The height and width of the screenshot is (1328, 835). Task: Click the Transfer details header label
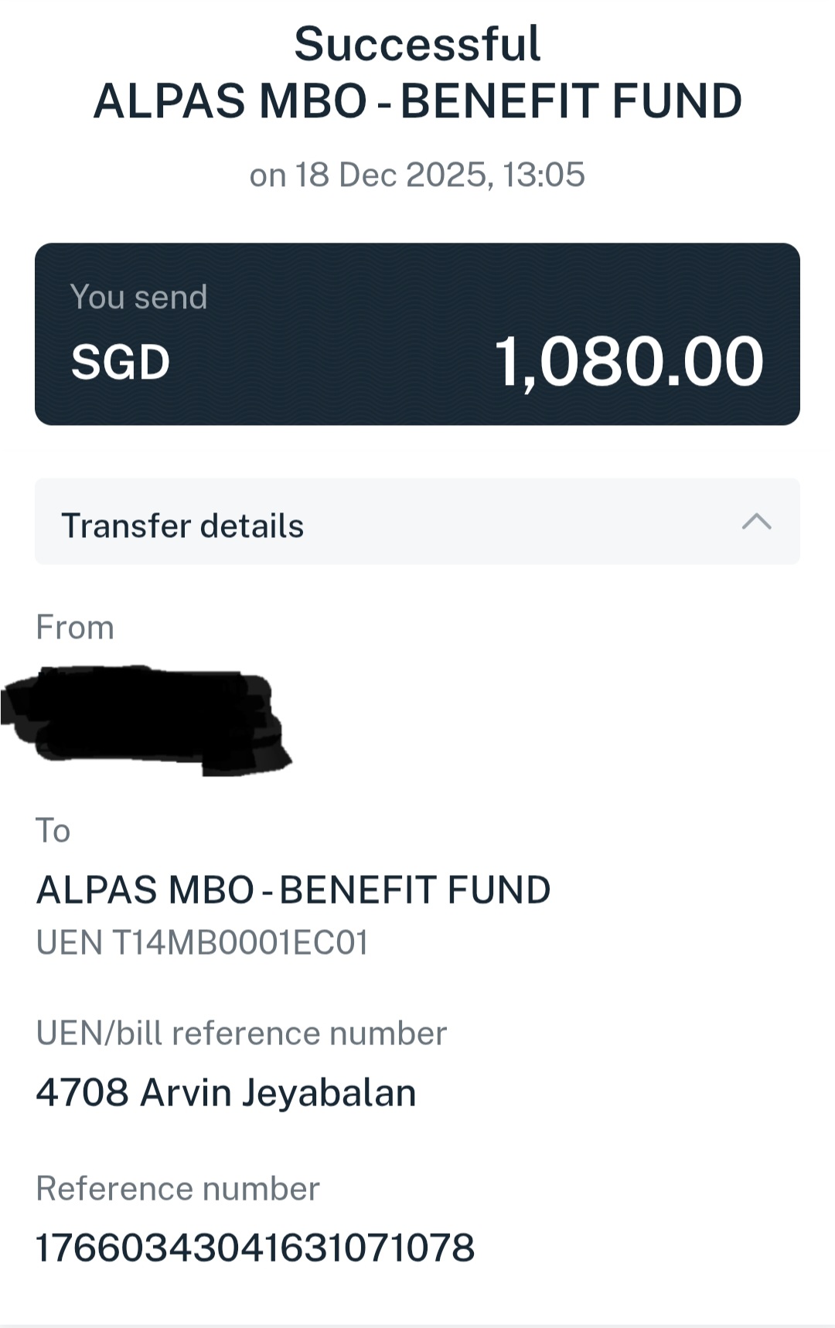182,526
